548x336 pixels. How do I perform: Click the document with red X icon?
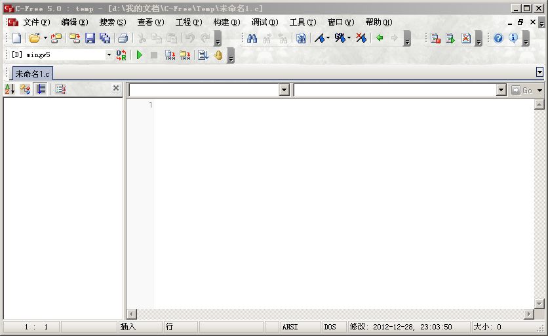point(466,38)
